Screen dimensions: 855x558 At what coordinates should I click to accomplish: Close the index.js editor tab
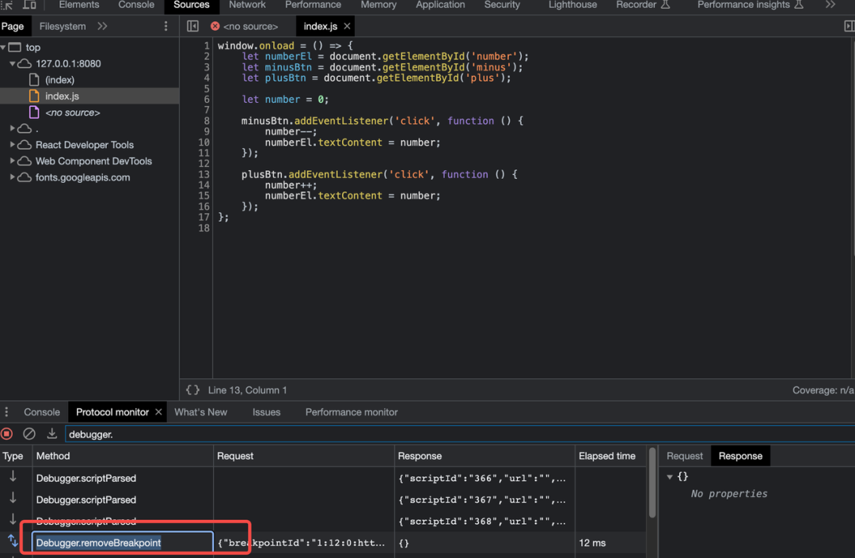[347, 26]
